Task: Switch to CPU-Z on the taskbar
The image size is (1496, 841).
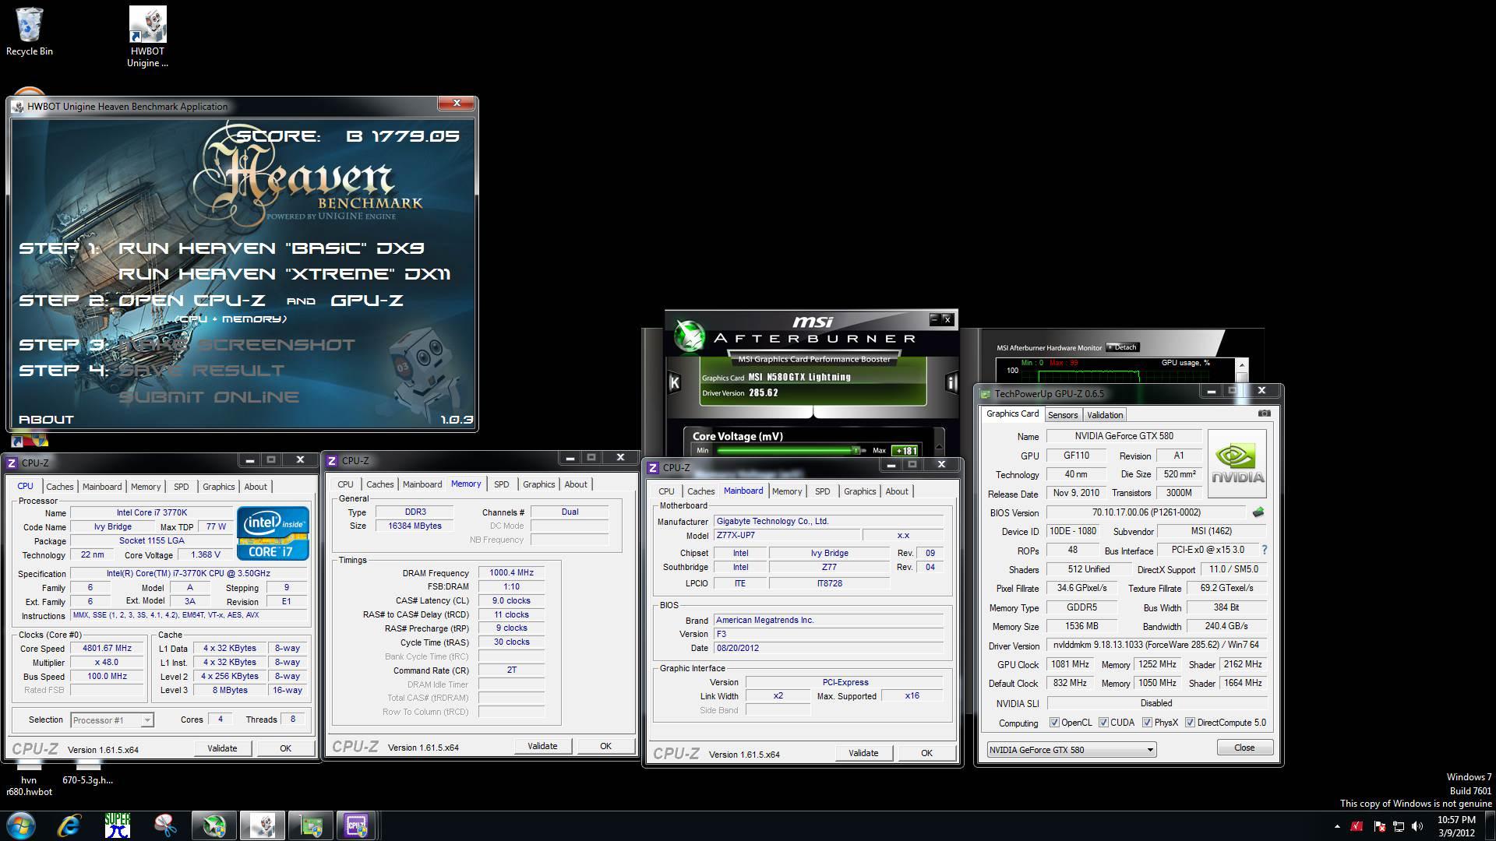Action: click(x=357, y=825)
